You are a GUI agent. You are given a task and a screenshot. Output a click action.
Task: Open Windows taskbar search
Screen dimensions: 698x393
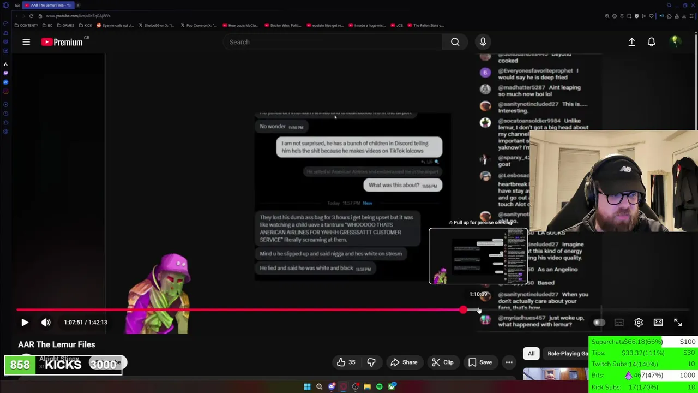click(x=320, y=386)
